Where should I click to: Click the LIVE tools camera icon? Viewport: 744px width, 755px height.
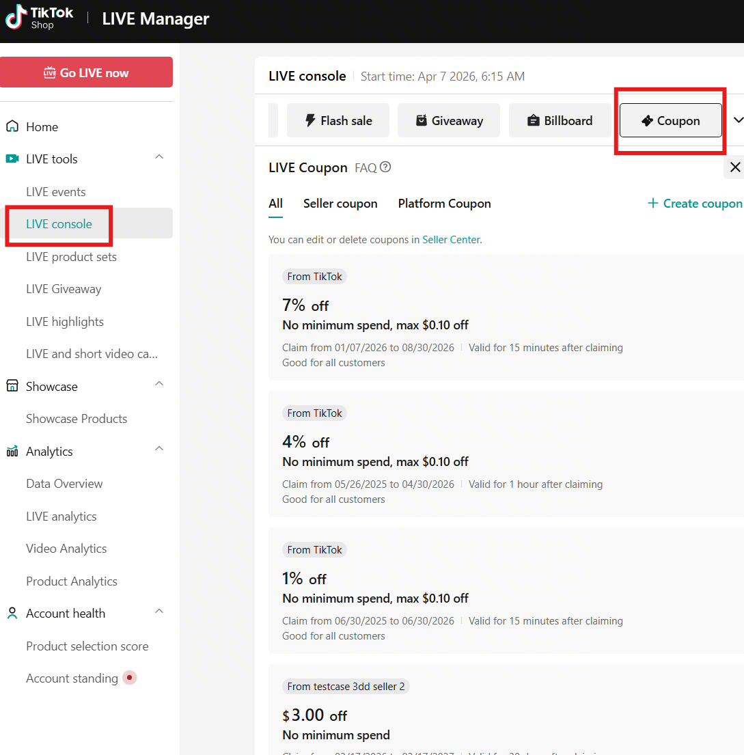pos(12,159)
